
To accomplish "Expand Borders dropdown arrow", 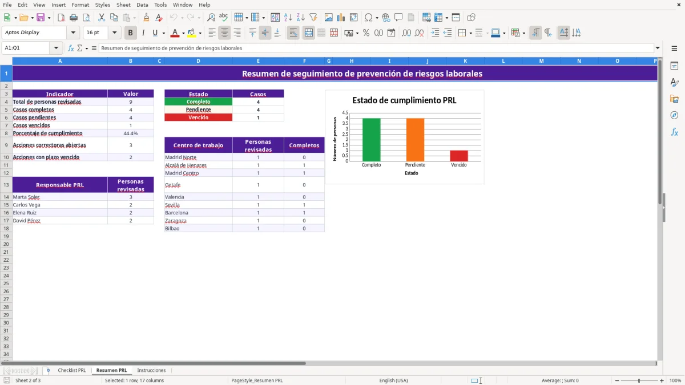I will tap(470, 33).
